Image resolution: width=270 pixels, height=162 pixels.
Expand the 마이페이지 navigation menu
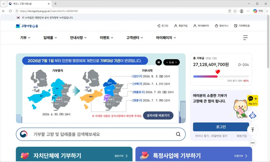coord(166,38)
